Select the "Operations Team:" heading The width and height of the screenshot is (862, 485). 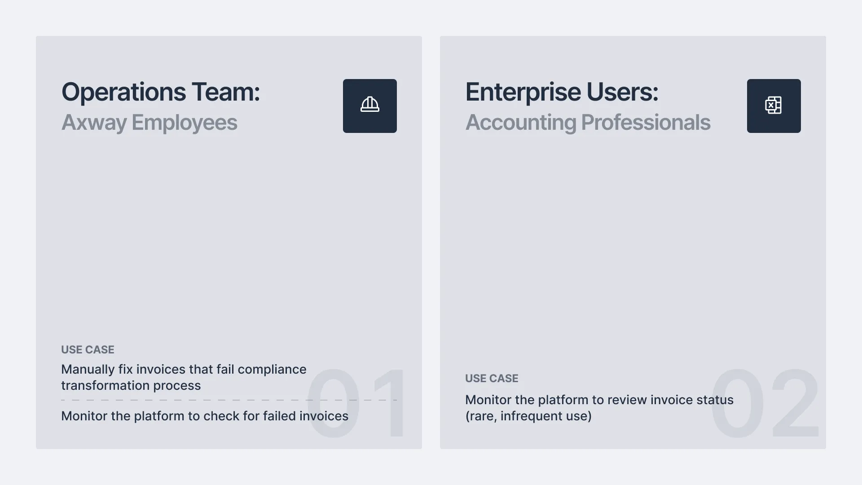point(161,92)
